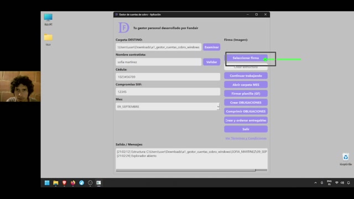Maximize the Gestor de cuentas window
Viewport: 354px width, 199px height.
coord(257,14)
